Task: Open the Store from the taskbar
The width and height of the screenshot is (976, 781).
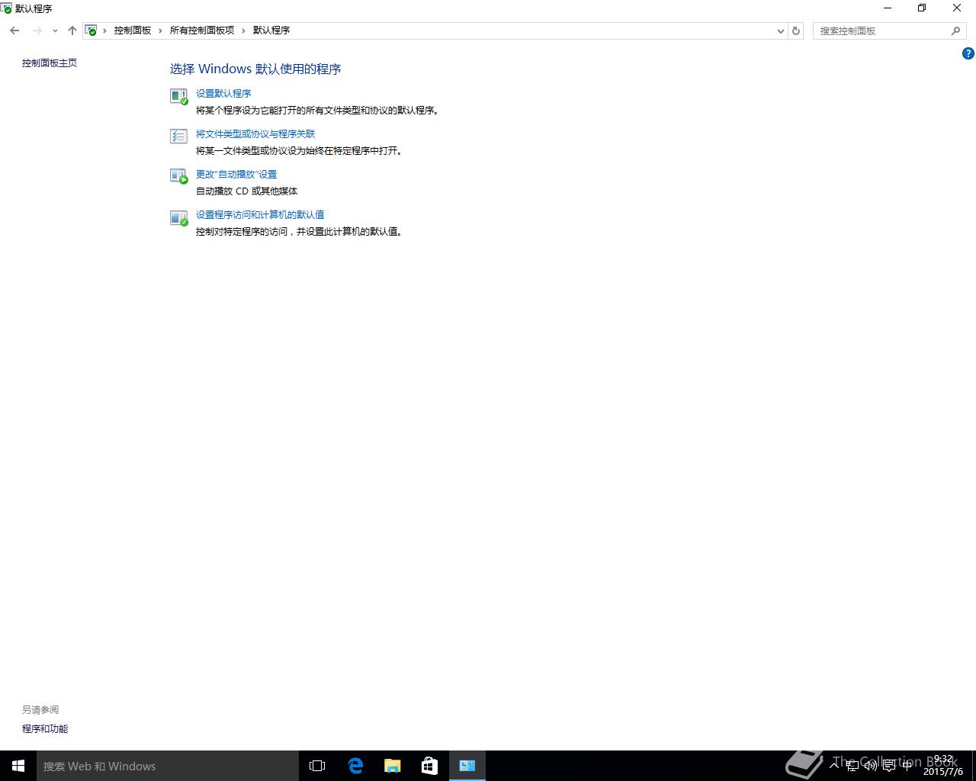Action: tap(430, 766)
